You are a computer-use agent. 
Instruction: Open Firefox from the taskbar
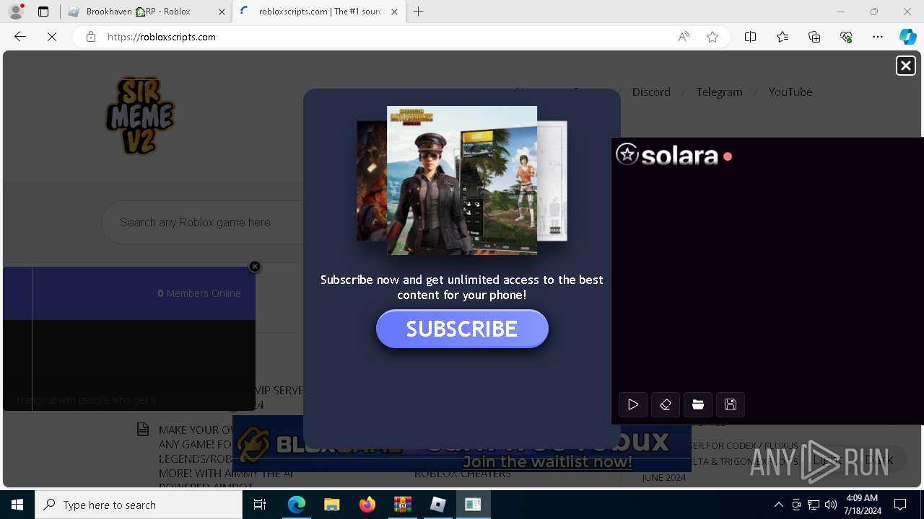[367, 505]
